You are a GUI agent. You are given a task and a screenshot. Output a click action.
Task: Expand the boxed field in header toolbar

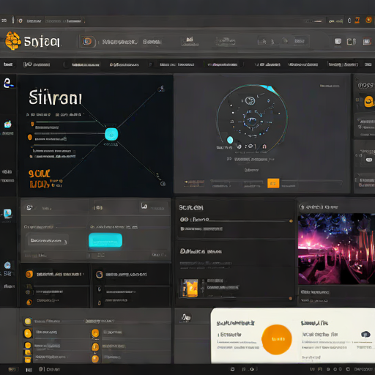[64, 21]
